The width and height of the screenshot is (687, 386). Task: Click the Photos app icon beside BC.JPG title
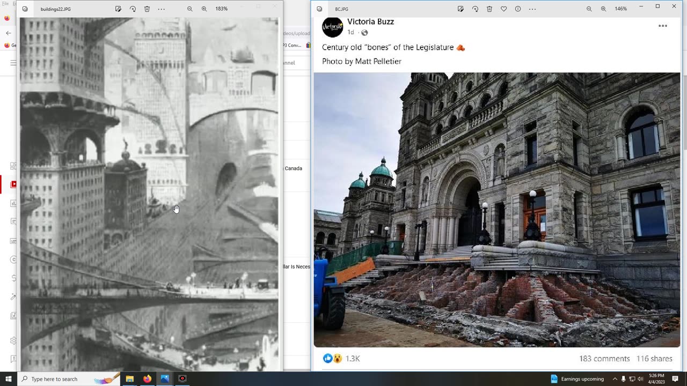(x=319, y=9)
